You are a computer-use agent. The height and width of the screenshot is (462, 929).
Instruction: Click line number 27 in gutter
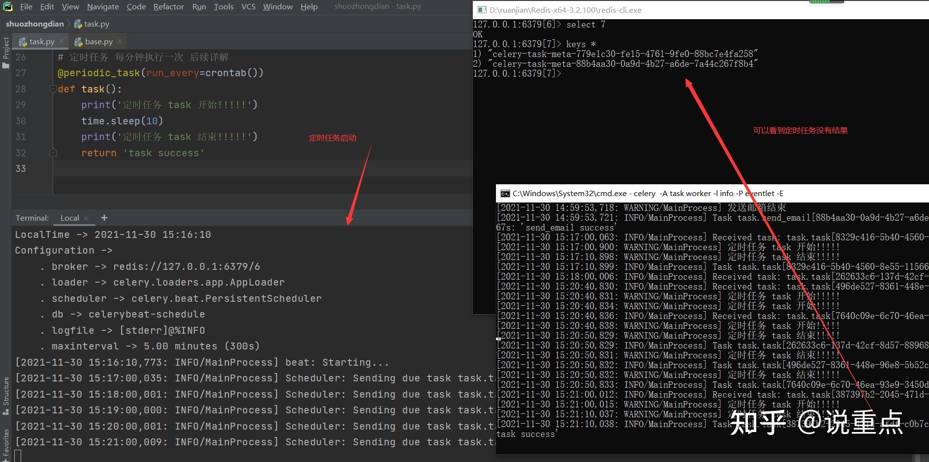[x=21, y=73]
